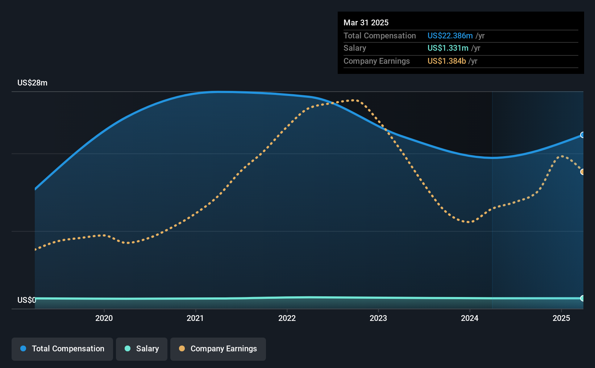Image resolution: width=595 pixels, height=368 pixels.
Task: Click the orange dot in Company Earnings legend
Action: (182, 348)
